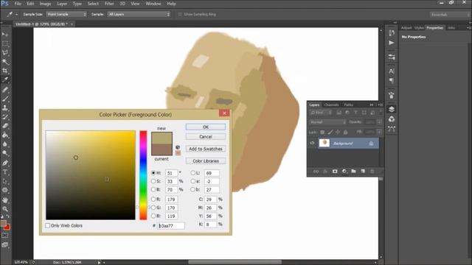Click the hue spectrum slider
Screen dimensions: 472x265
[x=143, y=175]
